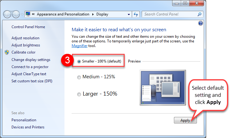Go to Appearance and Personalization breadcrumb

tap(64, 14)
